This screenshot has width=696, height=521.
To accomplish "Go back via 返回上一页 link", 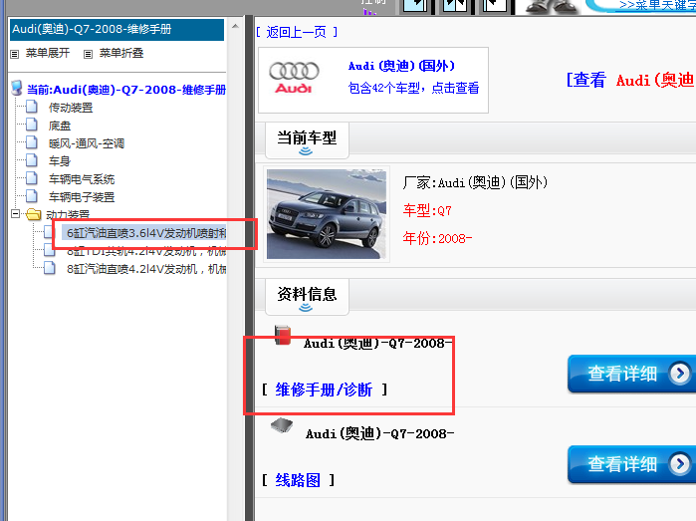I will (x=297, y=32).
